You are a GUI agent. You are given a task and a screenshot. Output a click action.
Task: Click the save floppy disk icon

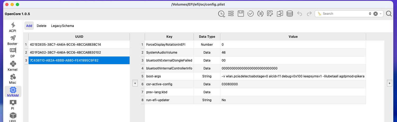tap(241, 14)
